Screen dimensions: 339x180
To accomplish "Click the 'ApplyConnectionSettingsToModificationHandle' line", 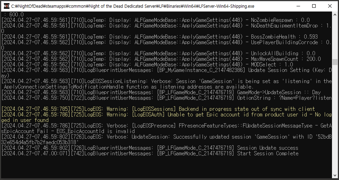I will [129, 87].
